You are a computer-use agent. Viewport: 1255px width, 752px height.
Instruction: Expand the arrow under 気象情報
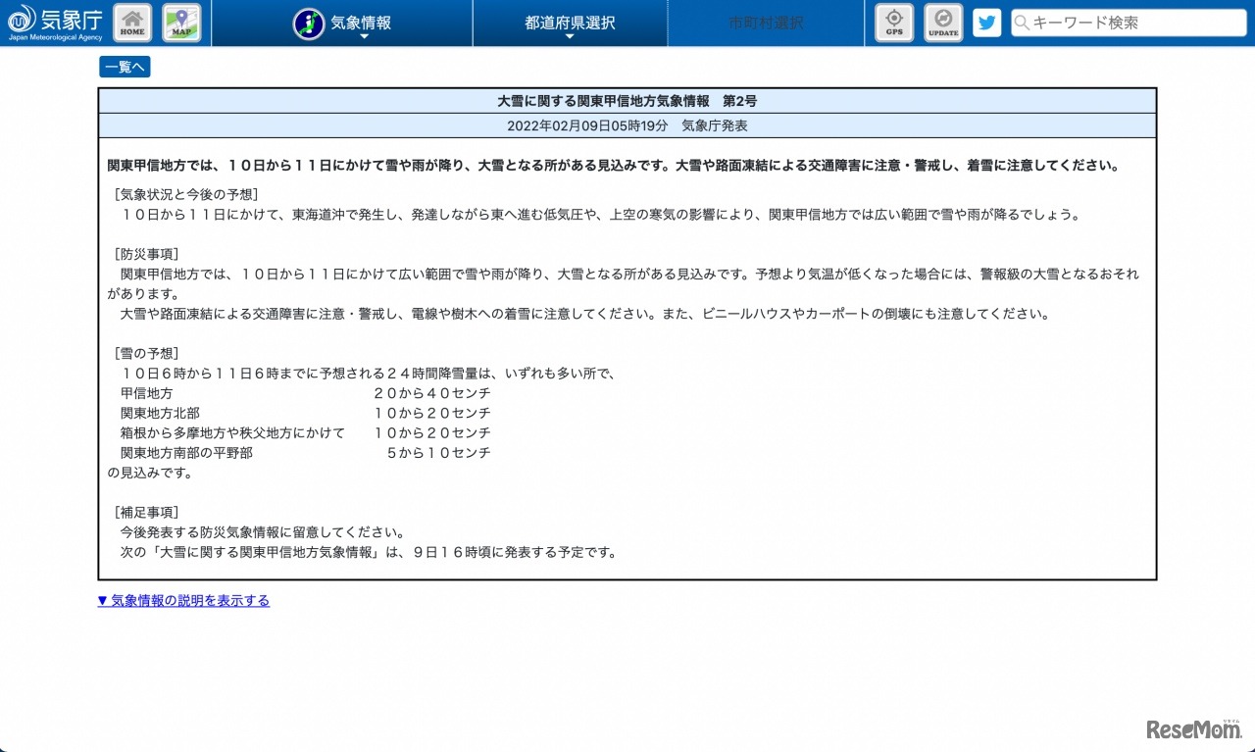pos(364,37)
